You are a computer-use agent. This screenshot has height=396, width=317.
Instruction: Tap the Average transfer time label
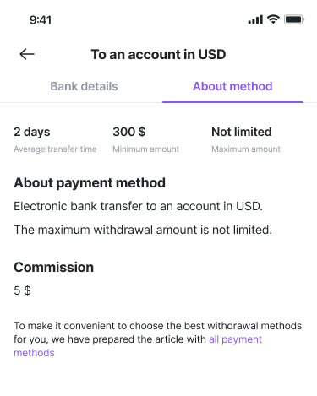(x=55, y=149)
